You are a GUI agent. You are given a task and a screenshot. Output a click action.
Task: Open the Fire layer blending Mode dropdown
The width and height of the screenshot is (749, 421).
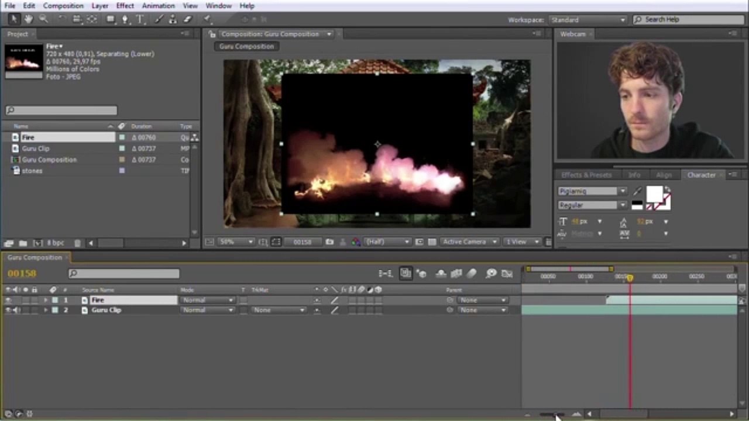pyautogui.click(x=208, y=300)
